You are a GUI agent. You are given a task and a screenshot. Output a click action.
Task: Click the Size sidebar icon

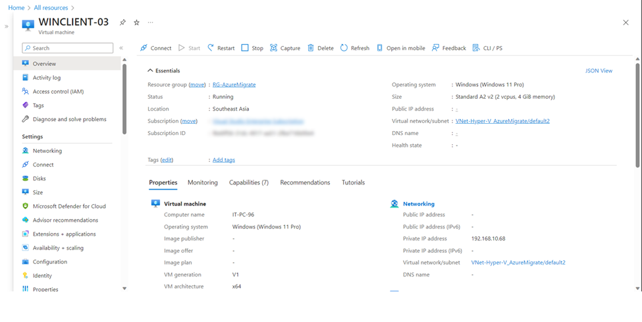point(26,192)
